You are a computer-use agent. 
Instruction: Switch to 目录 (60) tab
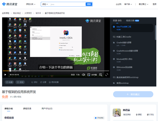click(x=117, y=20)
